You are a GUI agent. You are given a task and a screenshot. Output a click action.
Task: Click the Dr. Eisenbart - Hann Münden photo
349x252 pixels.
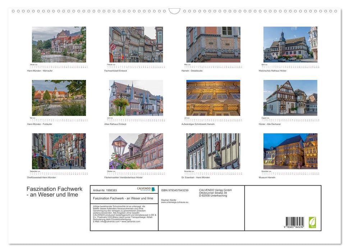click(x=213, y=150)
